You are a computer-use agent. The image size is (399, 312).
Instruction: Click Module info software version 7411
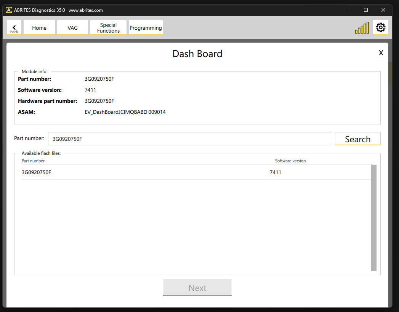pyautogui.click(x=90, y=90)
